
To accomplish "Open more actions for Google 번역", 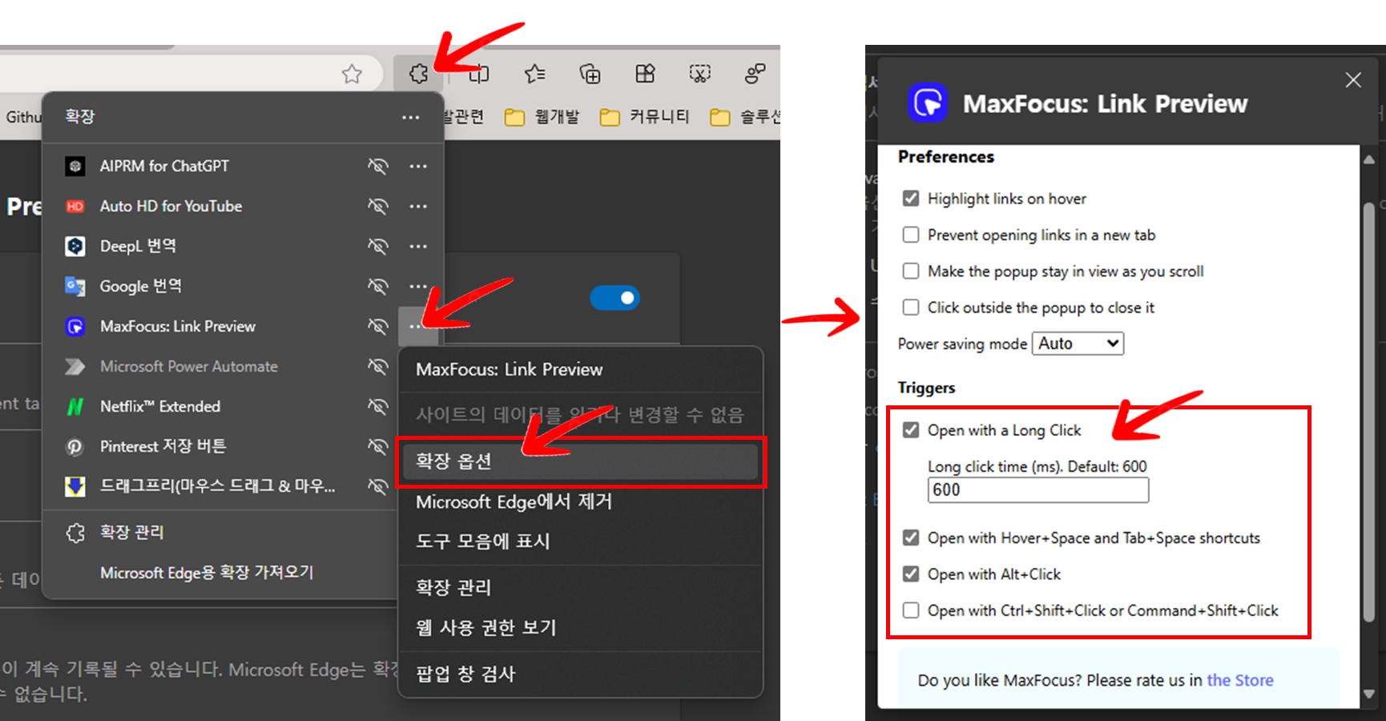I will [x=418, y=286].
